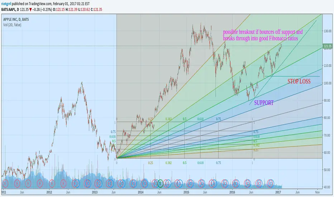Select the Vol (20, false) indicator legend
The width and height of the screenshot is (334, 197).
[x=12, y=25]
